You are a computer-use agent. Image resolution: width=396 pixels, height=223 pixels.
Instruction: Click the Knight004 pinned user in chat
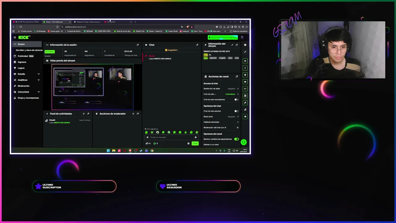(x=172, y=50)
